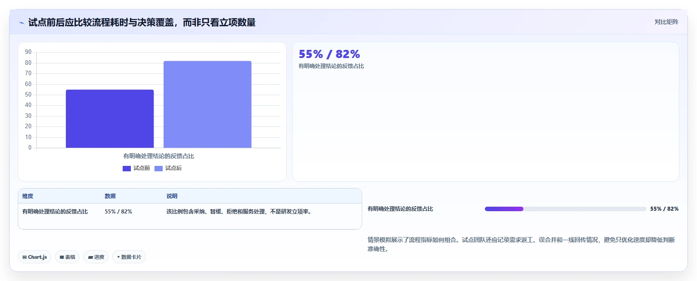
Task: Select the 表格 tag chip
Action: coord(67,257)
